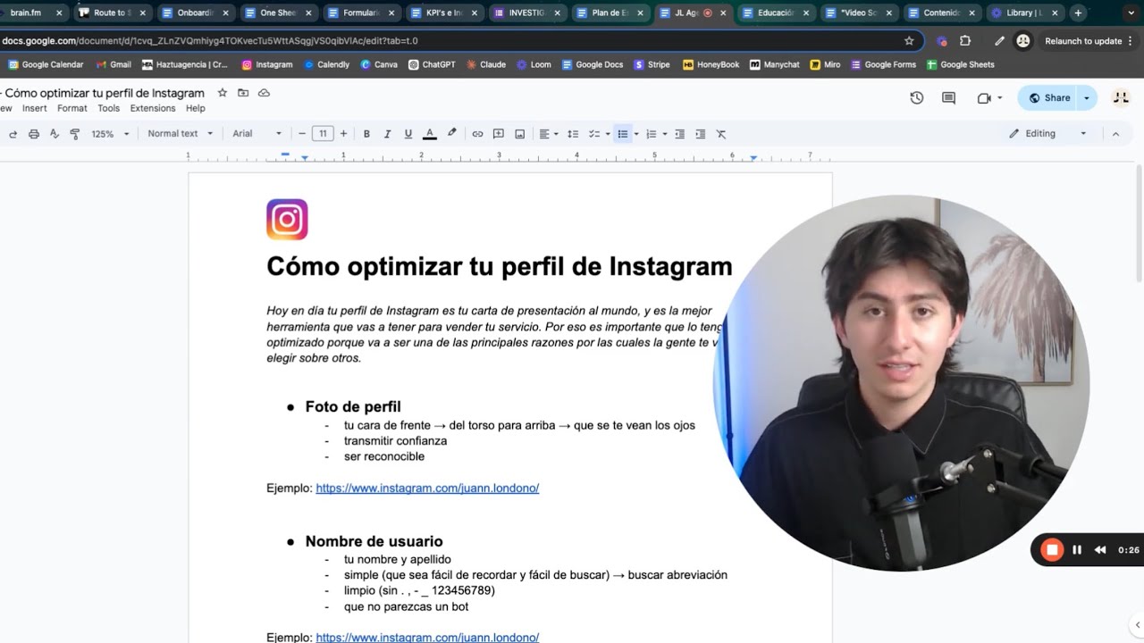Open the Arial font dropdown
Viewport: 1144px width, 643px height.
pos(257,134)
